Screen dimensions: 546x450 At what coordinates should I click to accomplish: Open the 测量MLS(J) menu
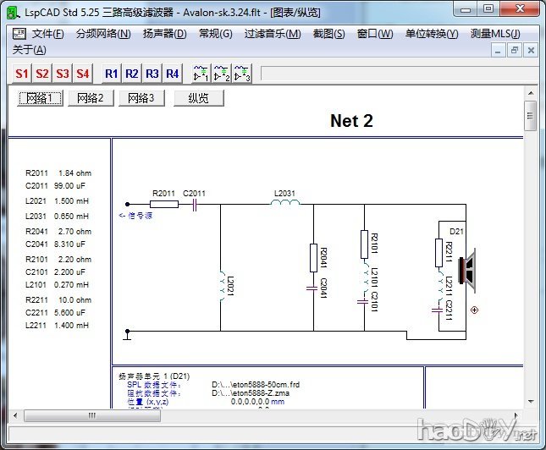point(495,34)
